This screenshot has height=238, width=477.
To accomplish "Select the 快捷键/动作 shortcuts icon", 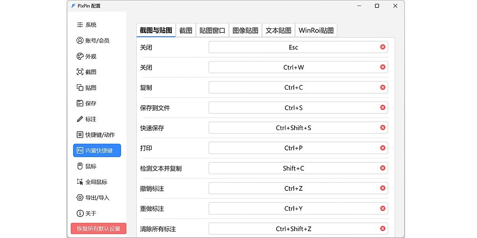I will (x=79, y=134).
